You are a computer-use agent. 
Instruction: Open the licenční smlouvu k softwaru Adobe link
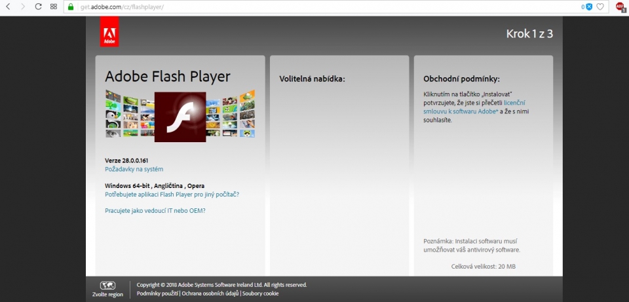[x=474, y=107]
